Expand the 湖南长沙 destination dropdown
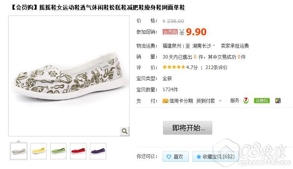Viewport: 293px width, 169px height. pos(214,45)
